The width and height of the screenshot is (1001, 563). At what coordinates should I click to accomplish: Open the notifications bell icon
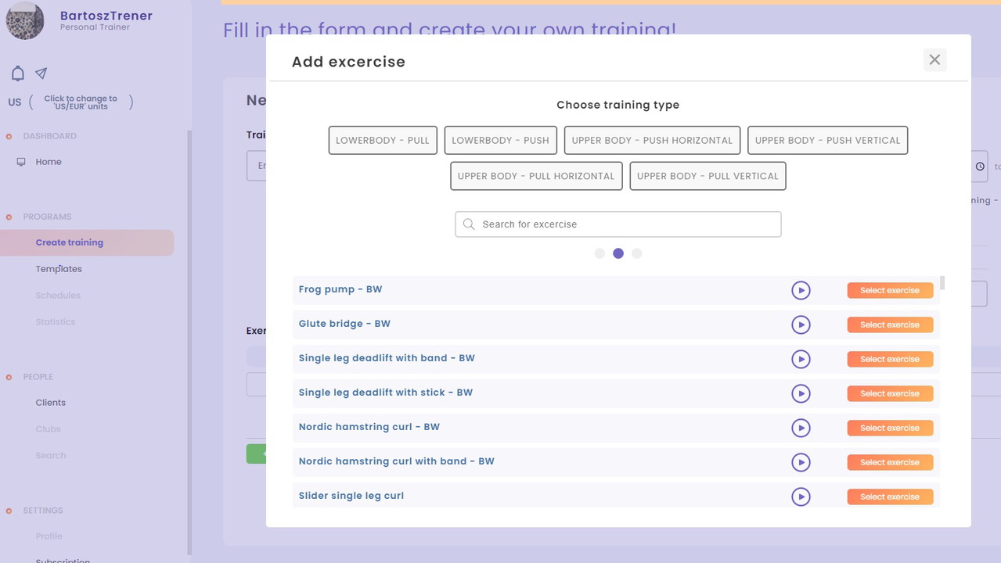point(18,74)
